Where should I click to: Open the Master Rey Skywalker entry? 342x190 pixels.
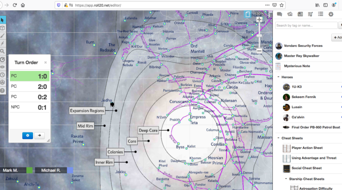[301, 56]
